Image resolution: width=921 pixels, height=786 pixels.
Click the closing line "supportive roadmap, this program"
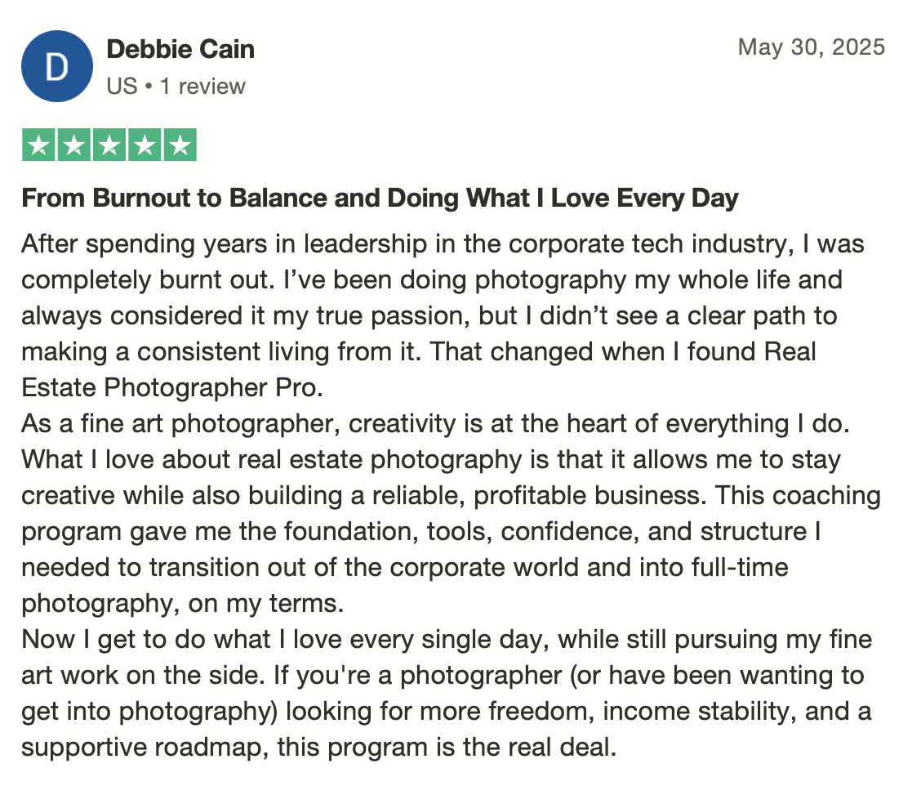[319, 748]
